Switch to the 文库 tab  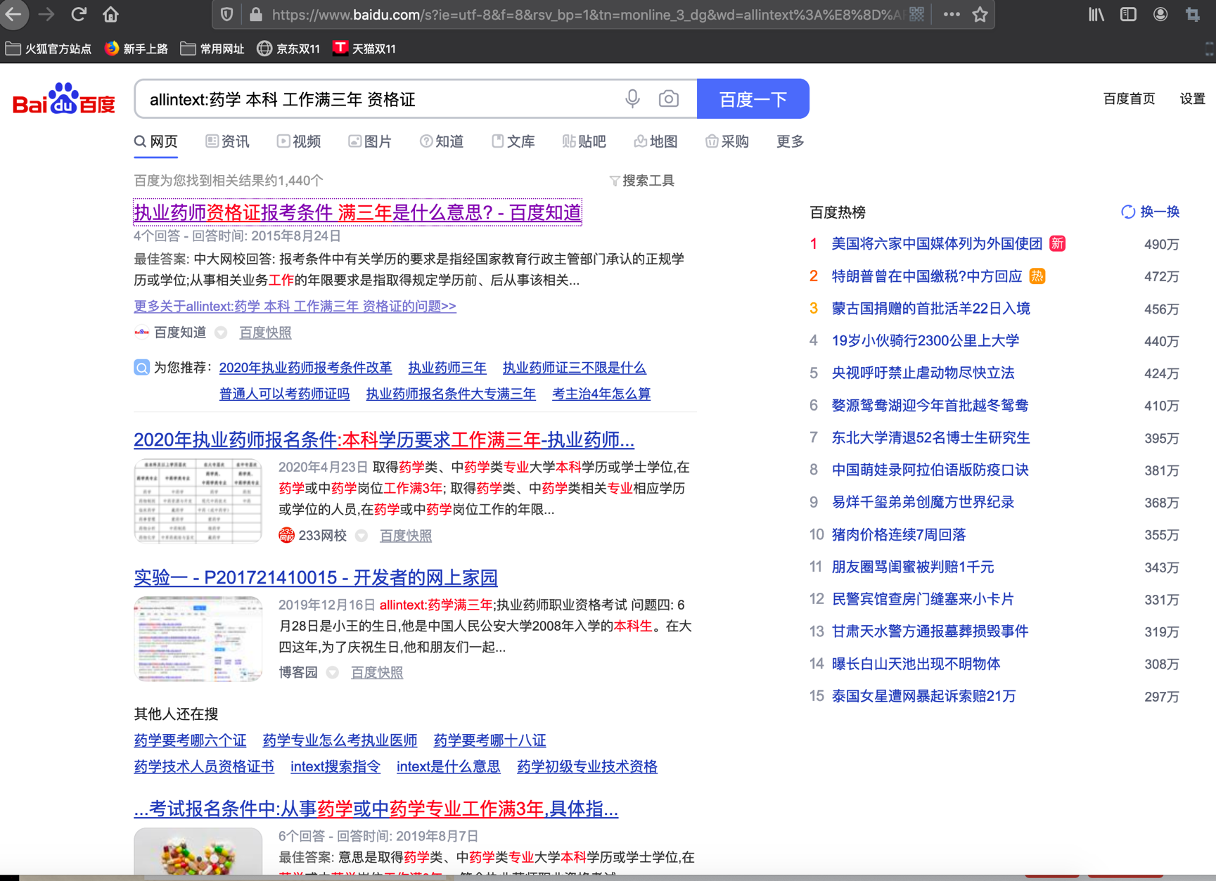tap(513, 141)
